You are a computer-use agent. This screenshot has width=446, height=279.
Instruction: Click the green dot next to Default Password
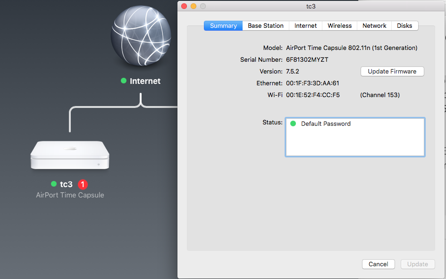pos(293,123)
